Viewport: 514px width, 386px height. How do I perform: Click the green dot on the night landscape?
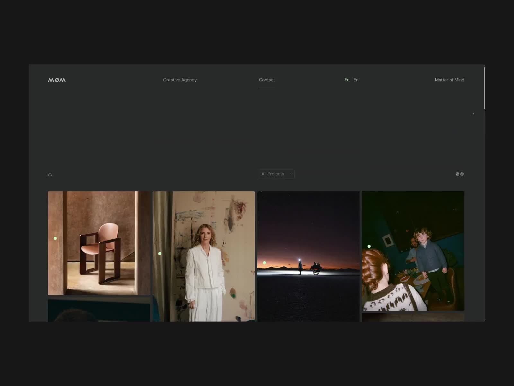(x=264, y=263)
